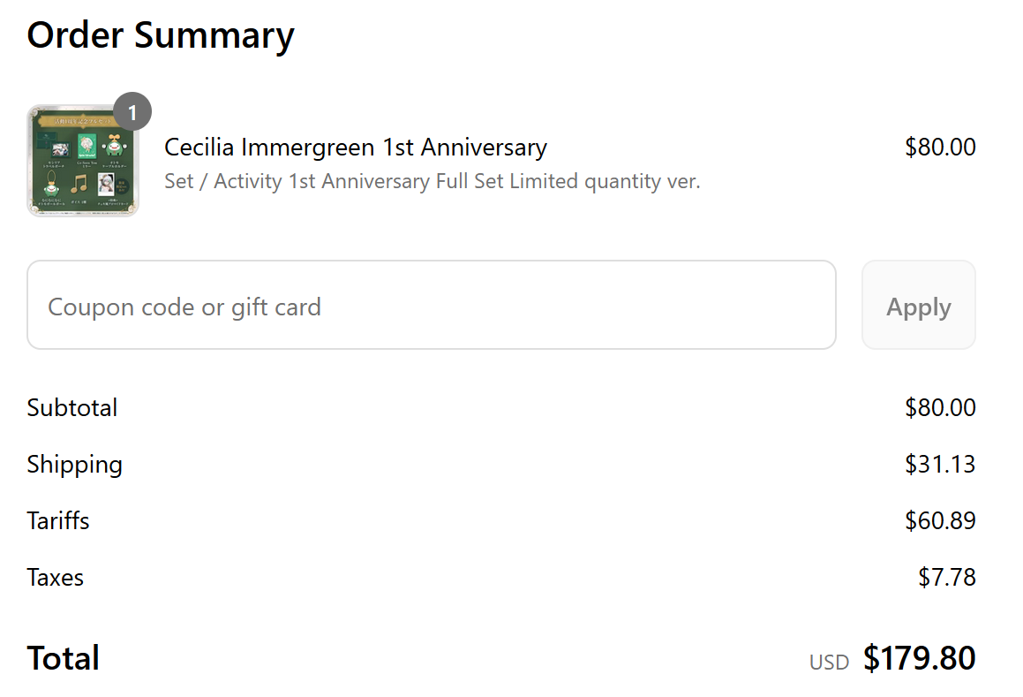This screenshot has height=697, width=1023.
Task: Click the $7.78 taxes amount
Action: coord(946,577)
